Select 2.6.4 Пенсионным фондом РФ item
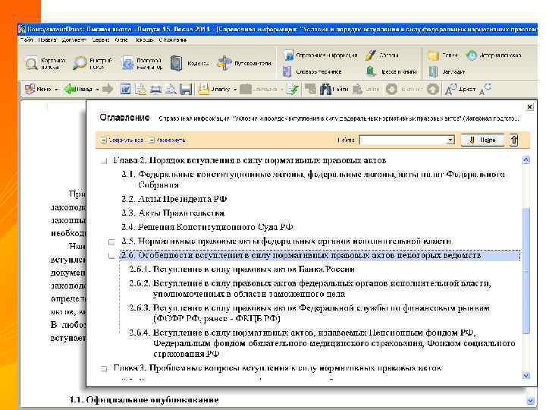This screenshot has width=546, height=410. tap(322, 343)
